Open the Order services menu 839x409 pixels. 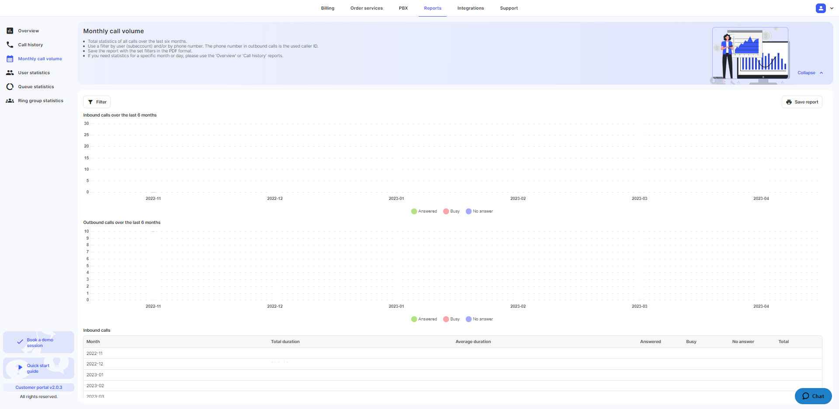[x=367, y=8]
